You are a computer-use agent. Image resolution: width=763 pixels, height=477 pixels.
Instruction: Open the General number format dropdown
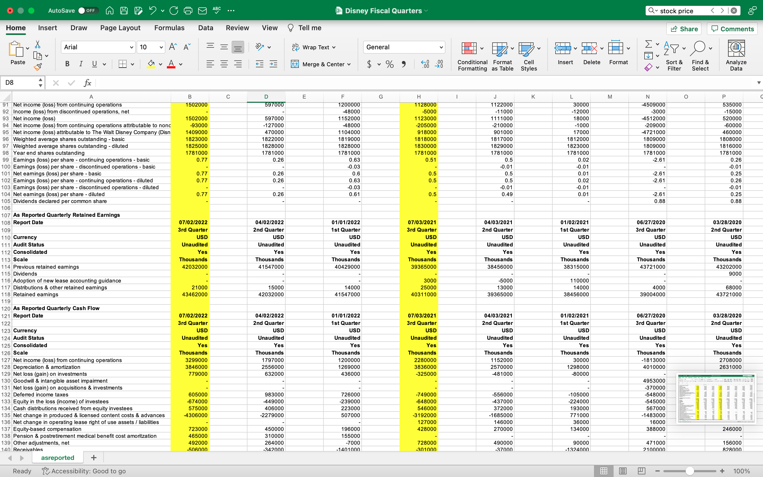tap(404, 47)
